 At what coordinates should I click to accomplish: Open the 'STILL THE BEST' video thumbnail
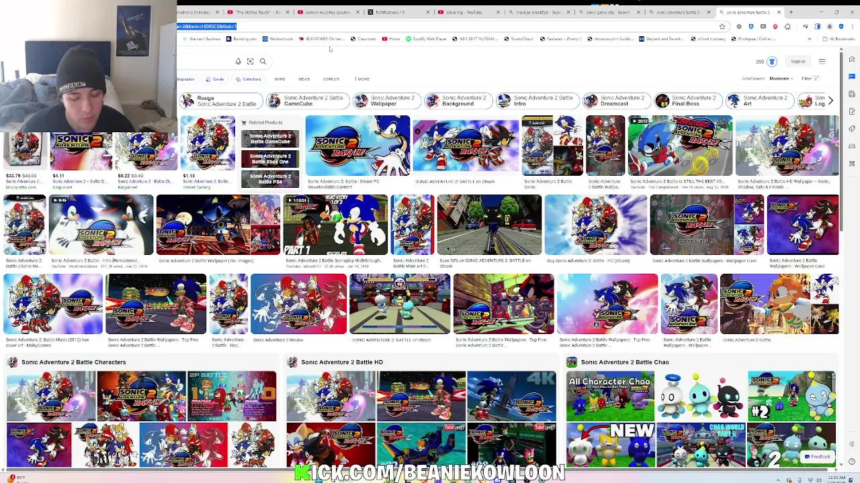click(x=680, y=146)
